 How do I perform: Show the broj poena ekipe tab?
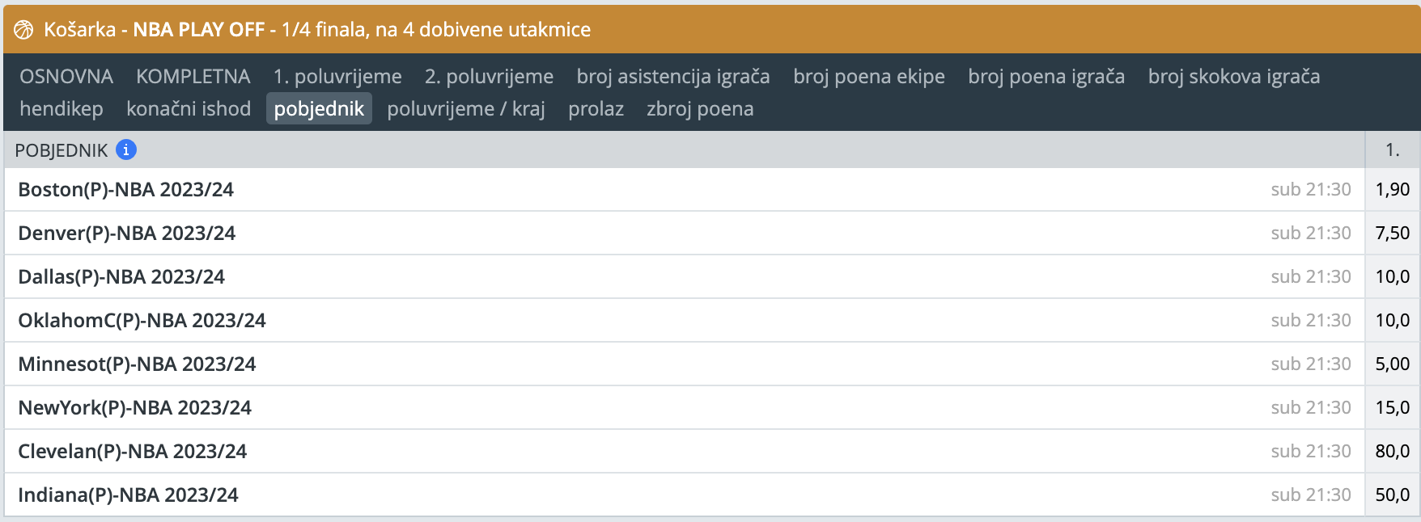tap(869, 77)
